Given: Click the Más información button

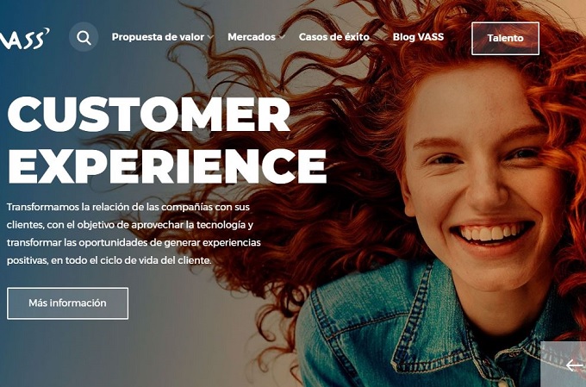Looking at the screenshot, I should click(x=67, y=303).
